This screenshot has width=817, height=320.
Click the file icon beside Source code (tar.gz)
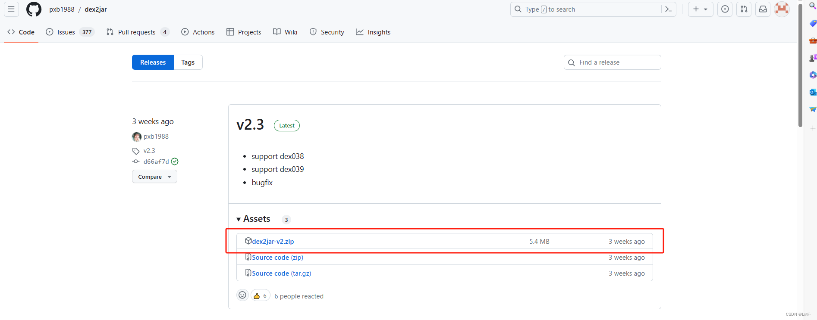click(248, 273)
